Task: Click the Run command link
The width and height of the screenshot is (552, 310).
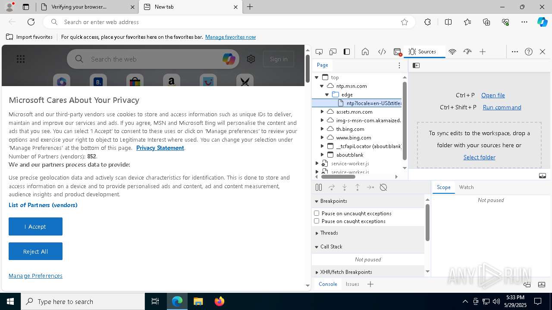Action: pyautogui.click(x=502, y=107)
